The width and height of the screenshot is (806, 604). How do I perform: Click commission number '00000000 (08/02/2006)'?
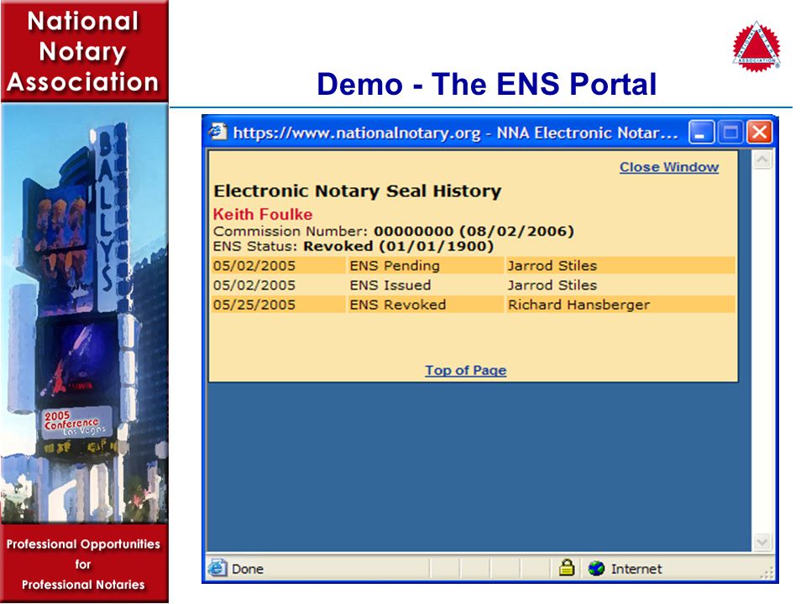[474, 232]
